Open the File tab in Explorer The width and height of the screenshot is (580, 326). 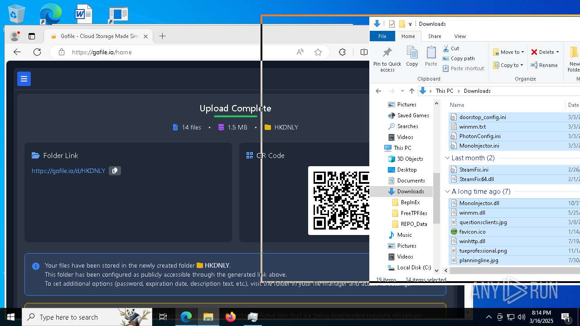382,36
